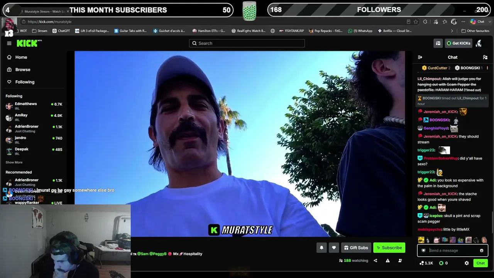Click chat username GenghisFloyd

(436, 128)
